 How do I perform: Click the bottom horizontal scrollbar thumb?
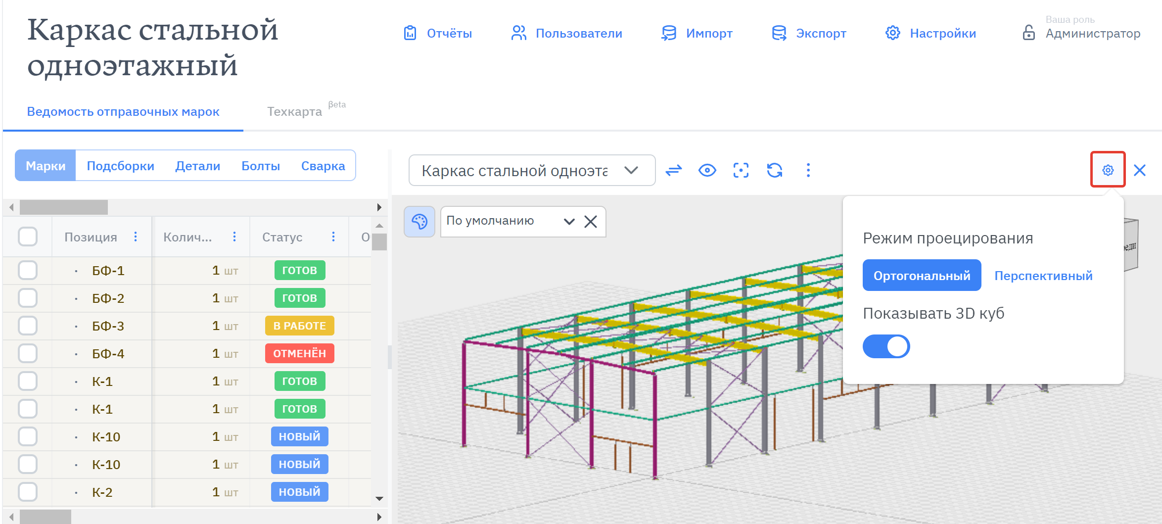click(x=46, y=517)
